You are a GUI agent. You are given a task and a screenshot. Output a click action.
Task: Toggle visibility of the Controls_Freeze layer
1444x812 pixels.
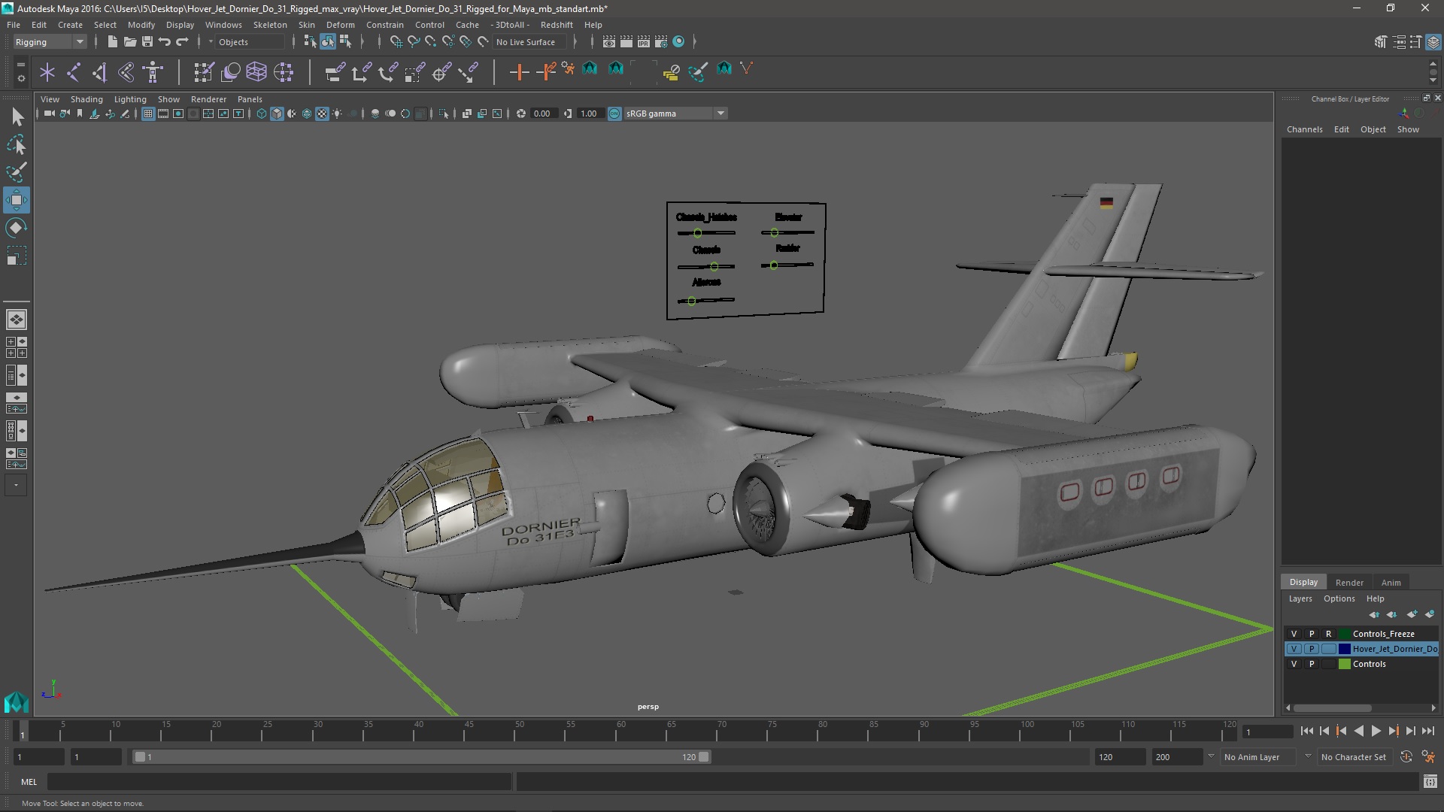(1294, 634)
